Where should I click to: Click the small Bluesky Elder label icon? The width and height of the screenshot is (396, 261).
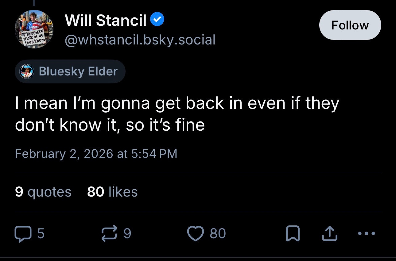click(x=26, y=71)
